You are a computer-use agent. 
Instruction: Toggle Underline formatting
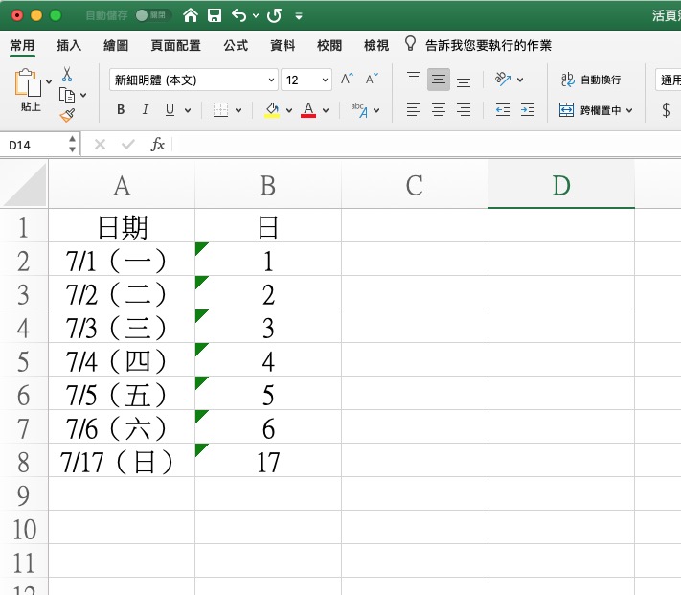[170, 110]
